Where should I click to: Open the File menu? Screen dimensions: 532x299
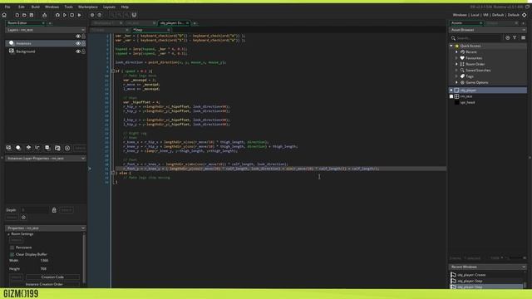[x=7, y=7]
